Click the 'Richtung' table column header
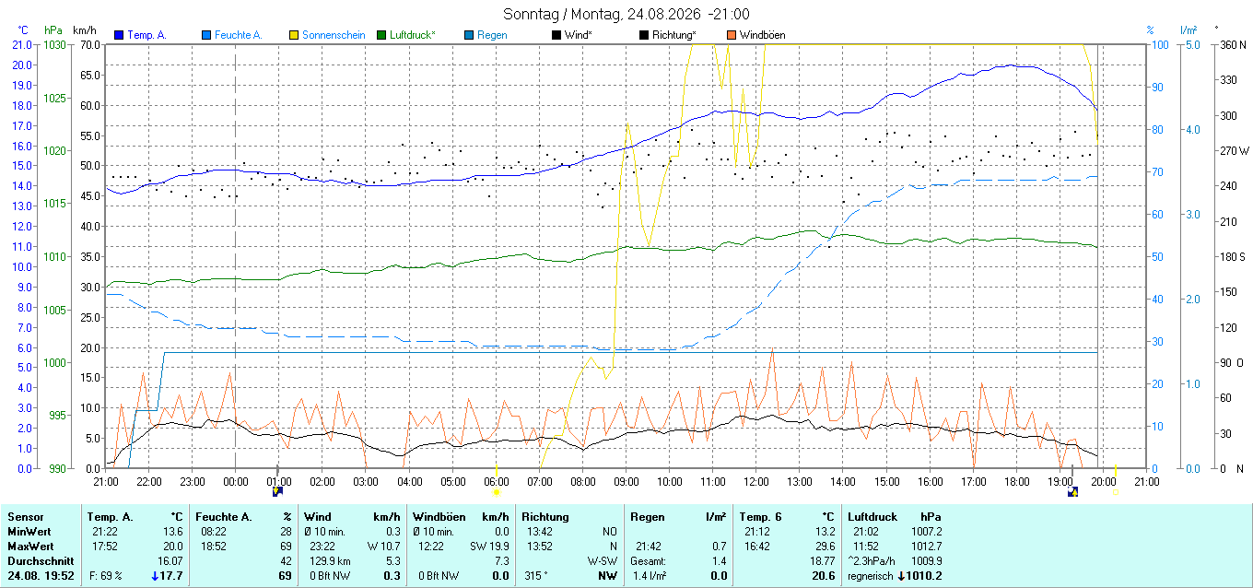1253x588 pixels. [x=546, y=517]
